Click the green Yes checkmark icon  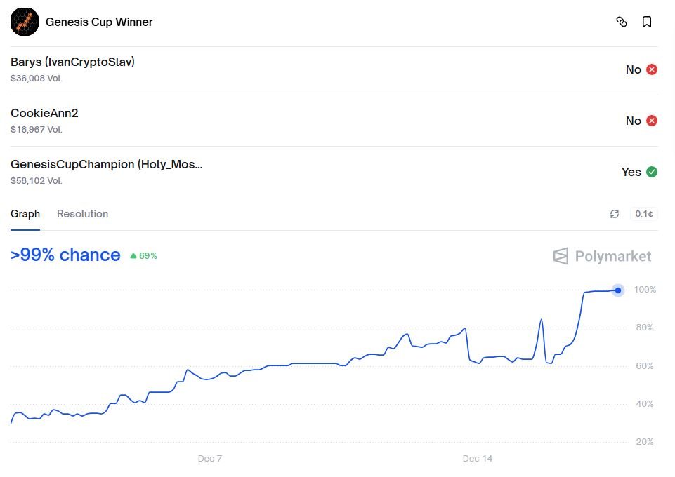pos(652,172)
